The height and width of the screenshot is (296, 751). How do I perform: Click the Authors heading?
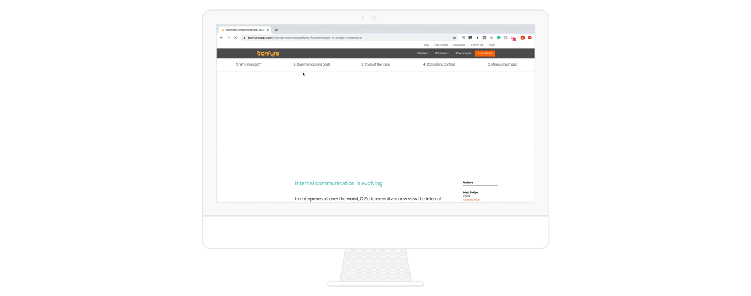tap(468, 182)
